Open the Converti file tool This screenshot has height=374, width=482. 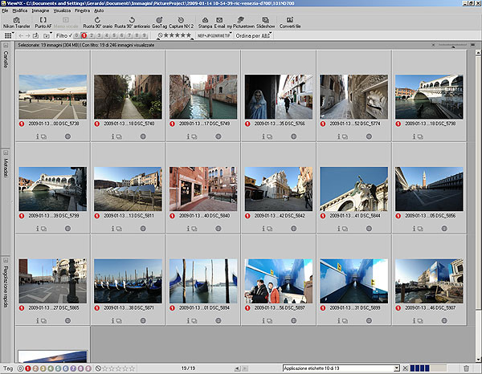click(x=290, y=22)
